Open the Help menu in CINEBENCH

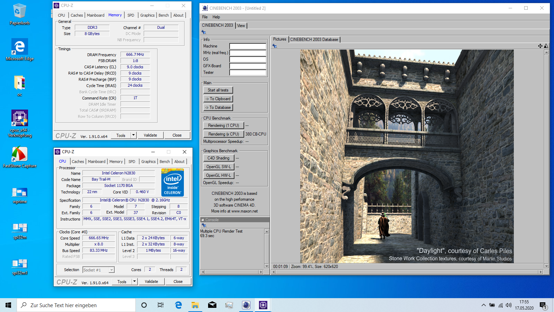click(216, 17)
